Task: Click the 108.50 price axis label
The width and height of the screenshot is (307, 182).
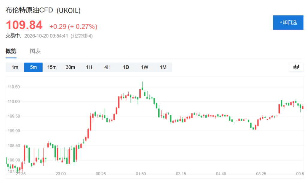Action: pos(14,146)
